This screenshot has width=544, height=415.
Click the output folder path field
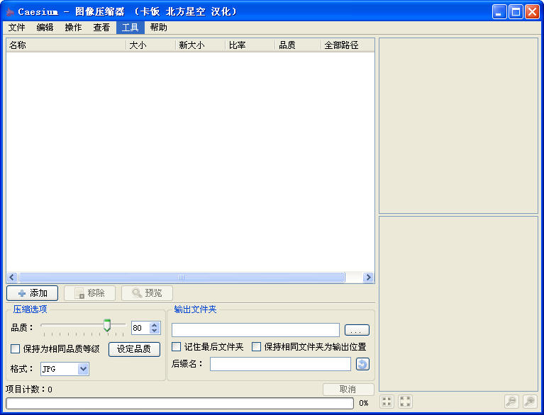[255, 330]
